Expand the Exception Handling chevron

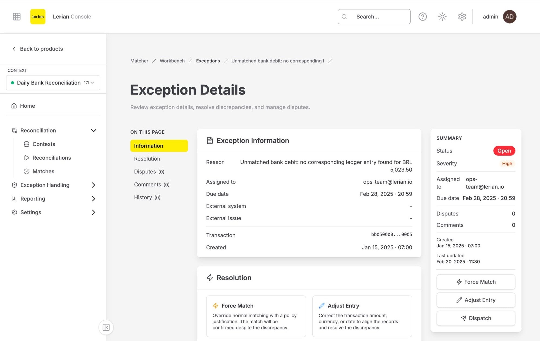point(93,185)
